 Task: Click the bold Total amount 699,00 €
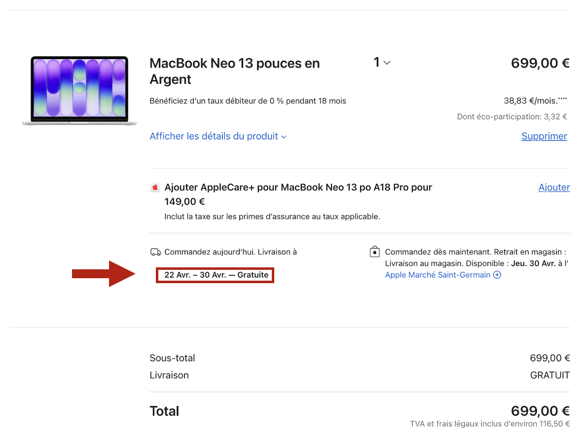(x=540, y=411)
